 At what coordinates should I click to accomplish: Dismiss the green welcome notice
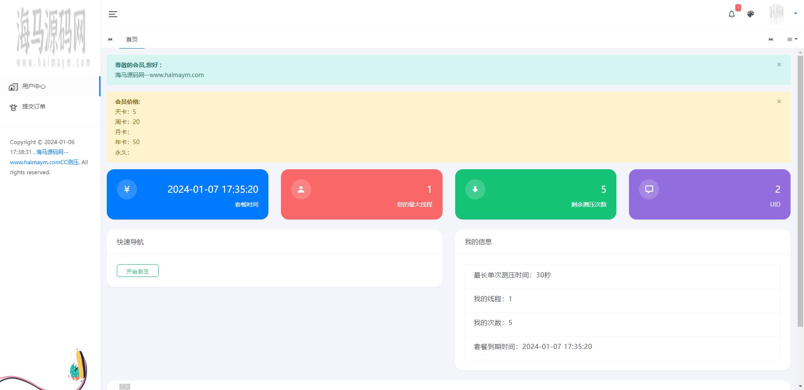coord(779,65)
